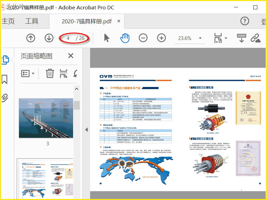
Task: Open the page thumbnails sidebar icon
Action: pyautogui.click(x=5, y=60)
